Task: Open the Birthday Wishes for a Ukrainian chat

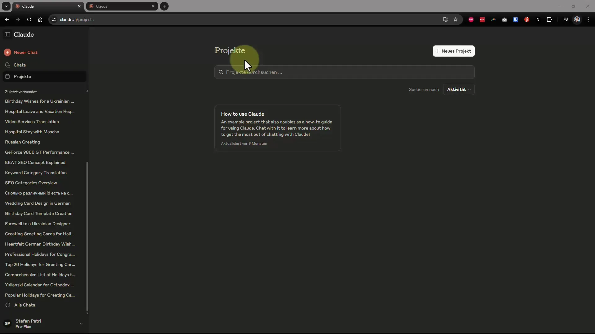Action: point(39,101)
